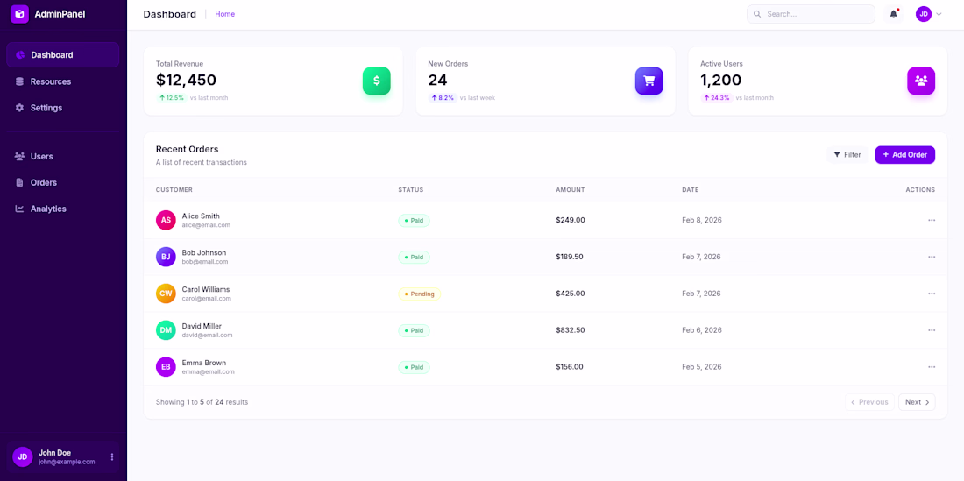Click the STATUS column header
This screenshot has width=964, height=481.
[x=411, y=190]
